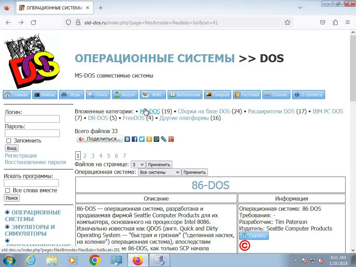356x267 pixels.
Task: Enable Все слова вместе checkbox
Action: (x=8, y=191)
